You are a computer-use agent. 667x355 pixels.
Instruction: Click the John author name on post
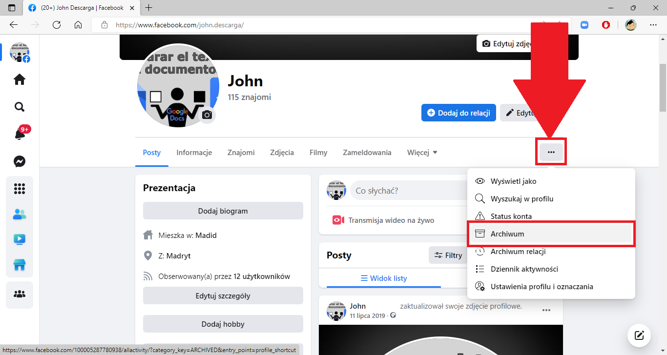(x=357, y=306)
